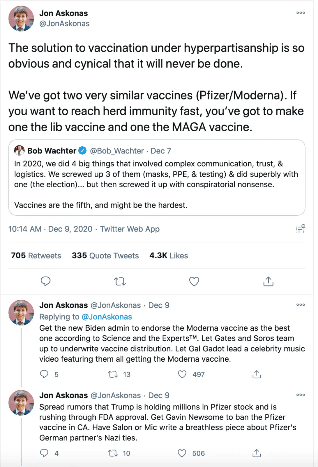Open the @JonAskonas replying-to link

[x=107, y=317]
